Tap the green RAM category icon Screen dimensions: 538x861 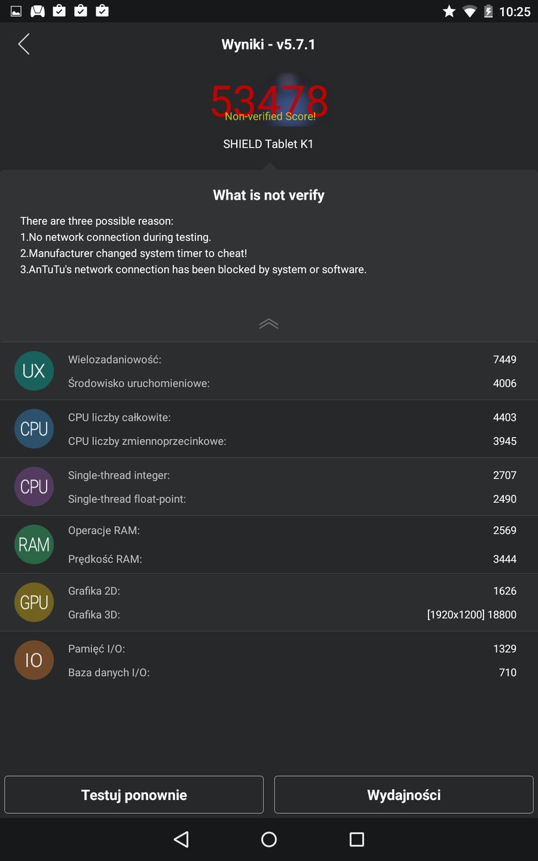pyautogui.click(x=34, y=545)
